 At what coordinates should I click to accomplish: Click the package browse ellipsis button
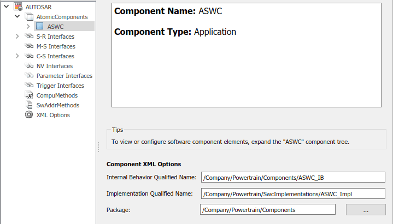pos(366,210)
